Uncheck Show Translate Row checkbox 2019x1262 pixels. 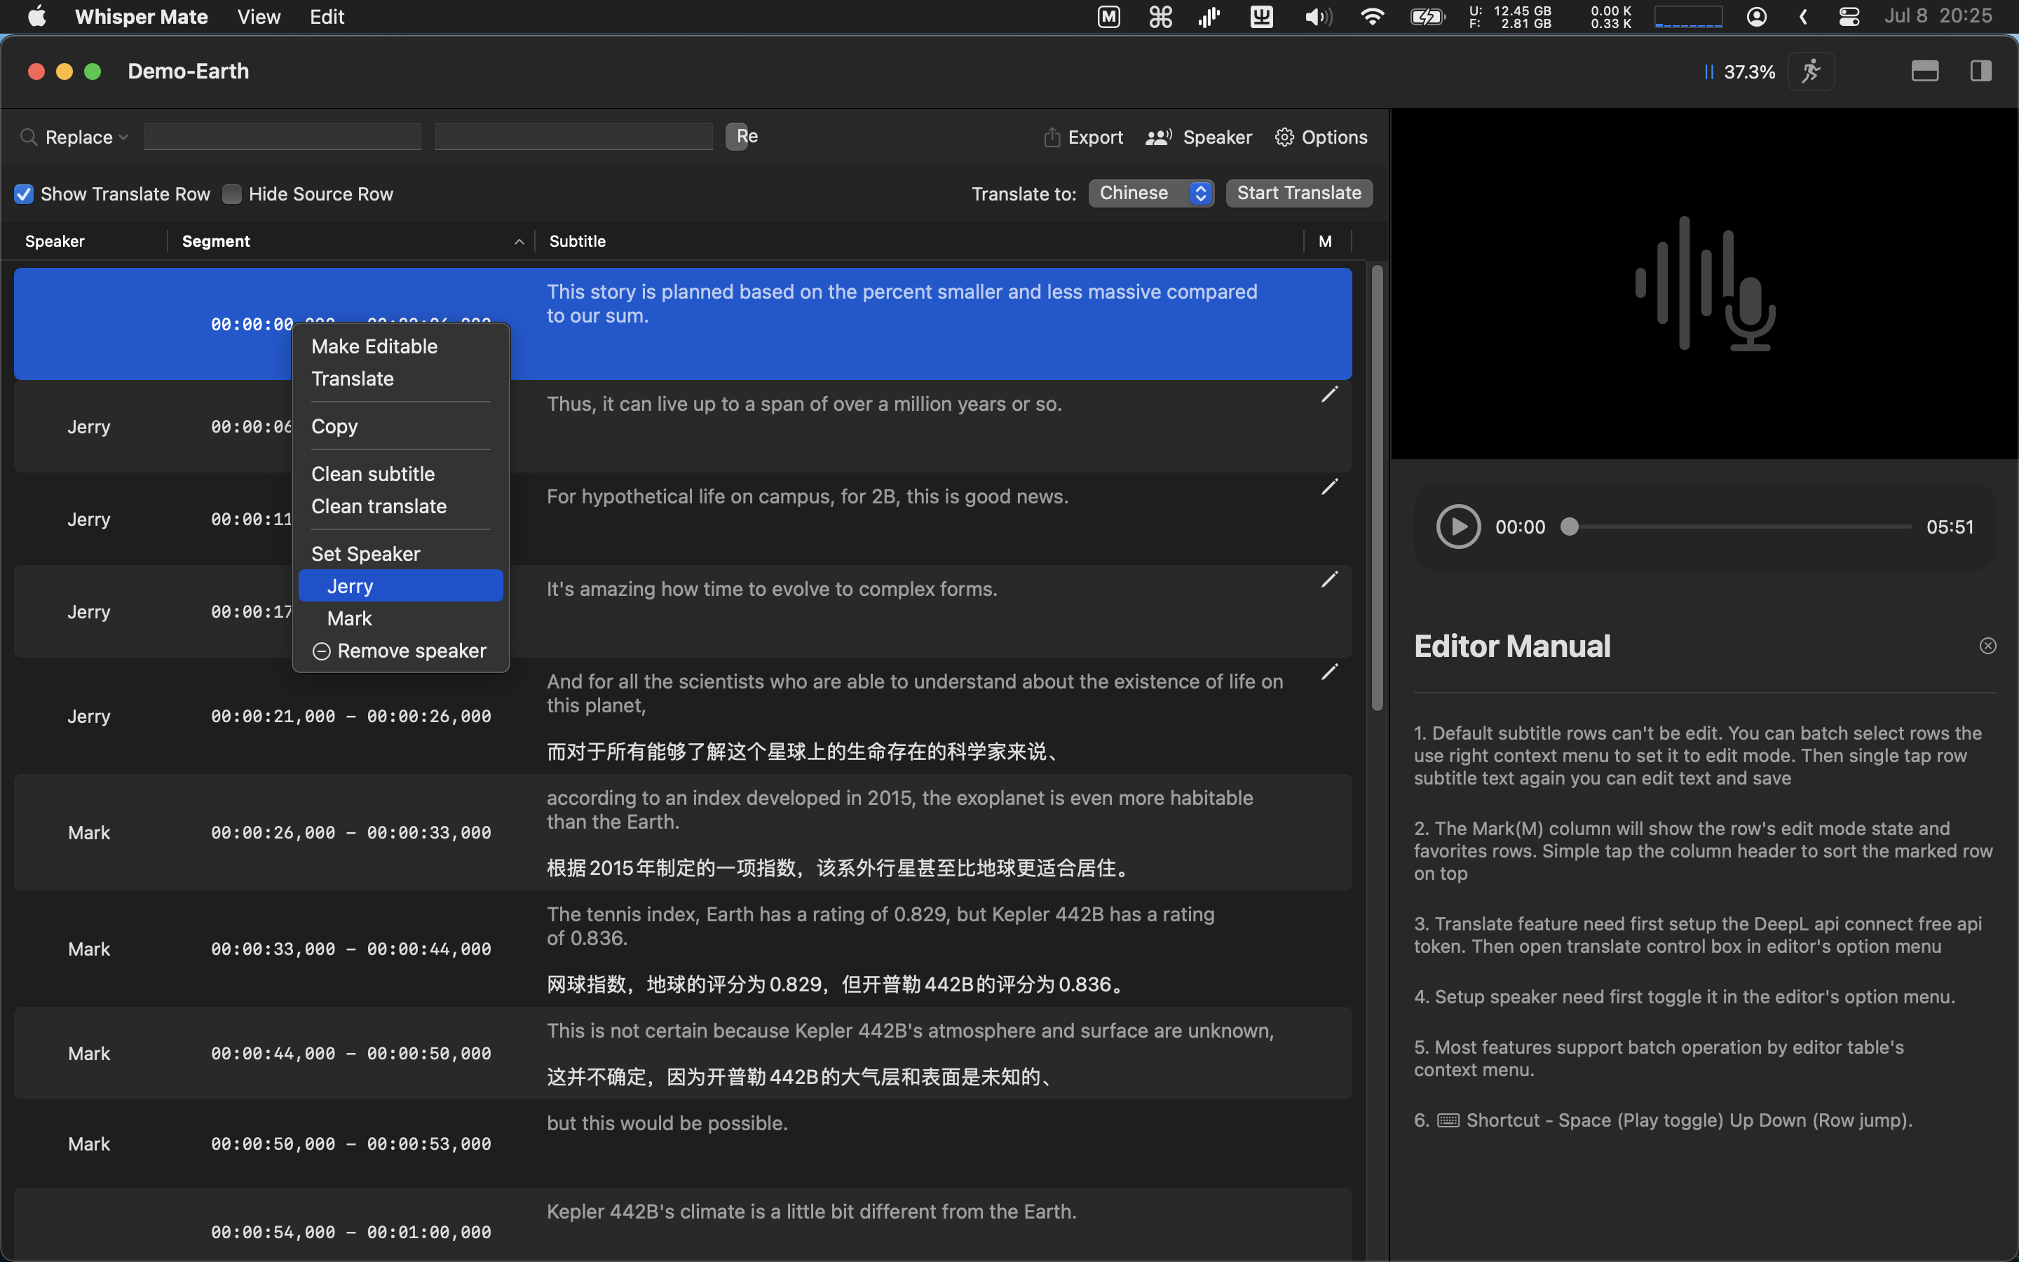25,194
